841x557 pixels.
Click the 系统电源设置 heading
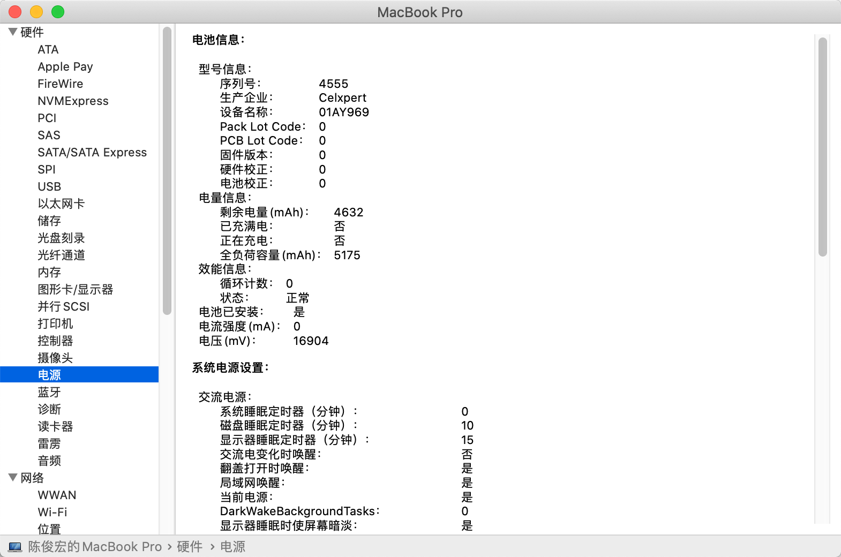click(230, 367)
